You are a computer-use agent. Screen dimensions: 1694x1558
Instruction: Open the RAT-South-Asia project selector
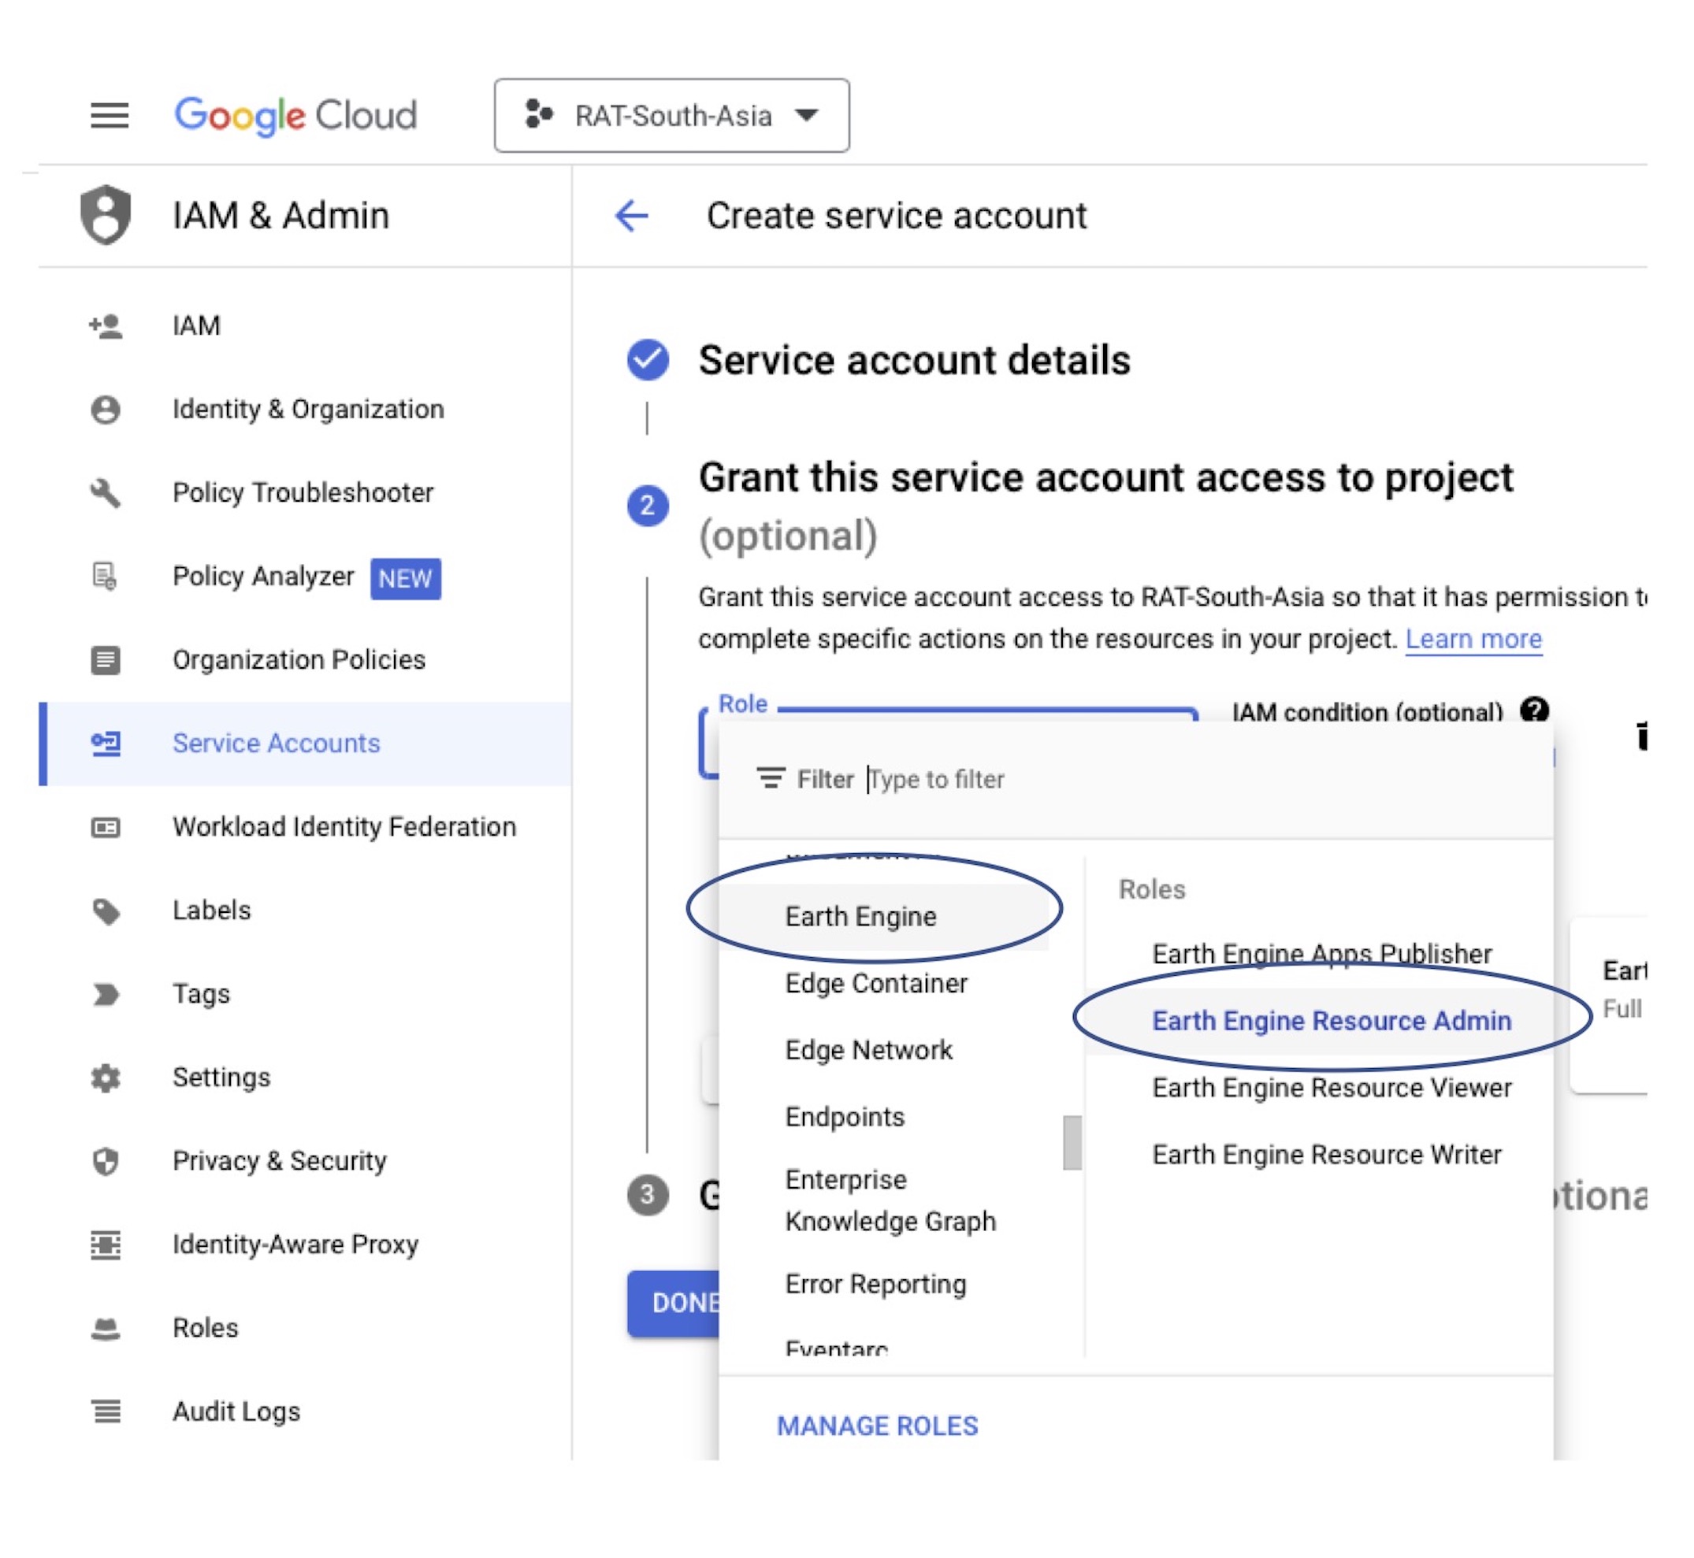671,116
